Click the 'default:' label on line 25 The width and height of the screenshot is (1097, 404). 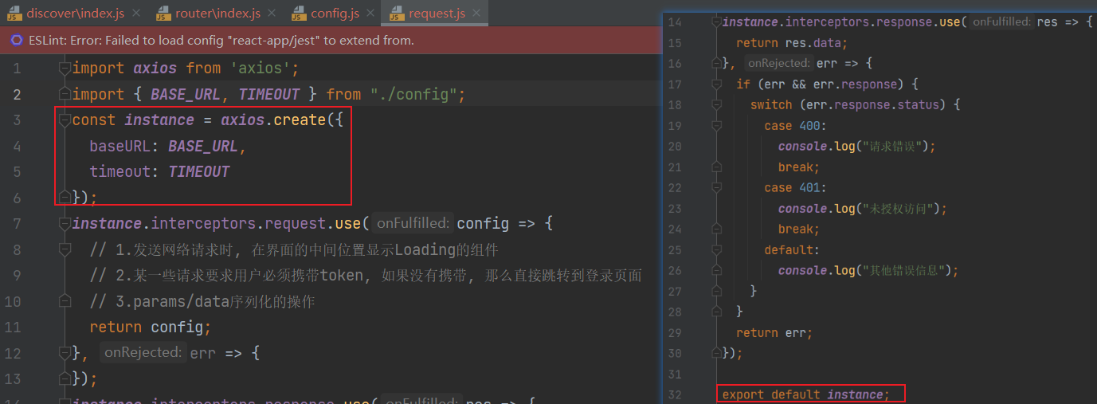(792, 250)
